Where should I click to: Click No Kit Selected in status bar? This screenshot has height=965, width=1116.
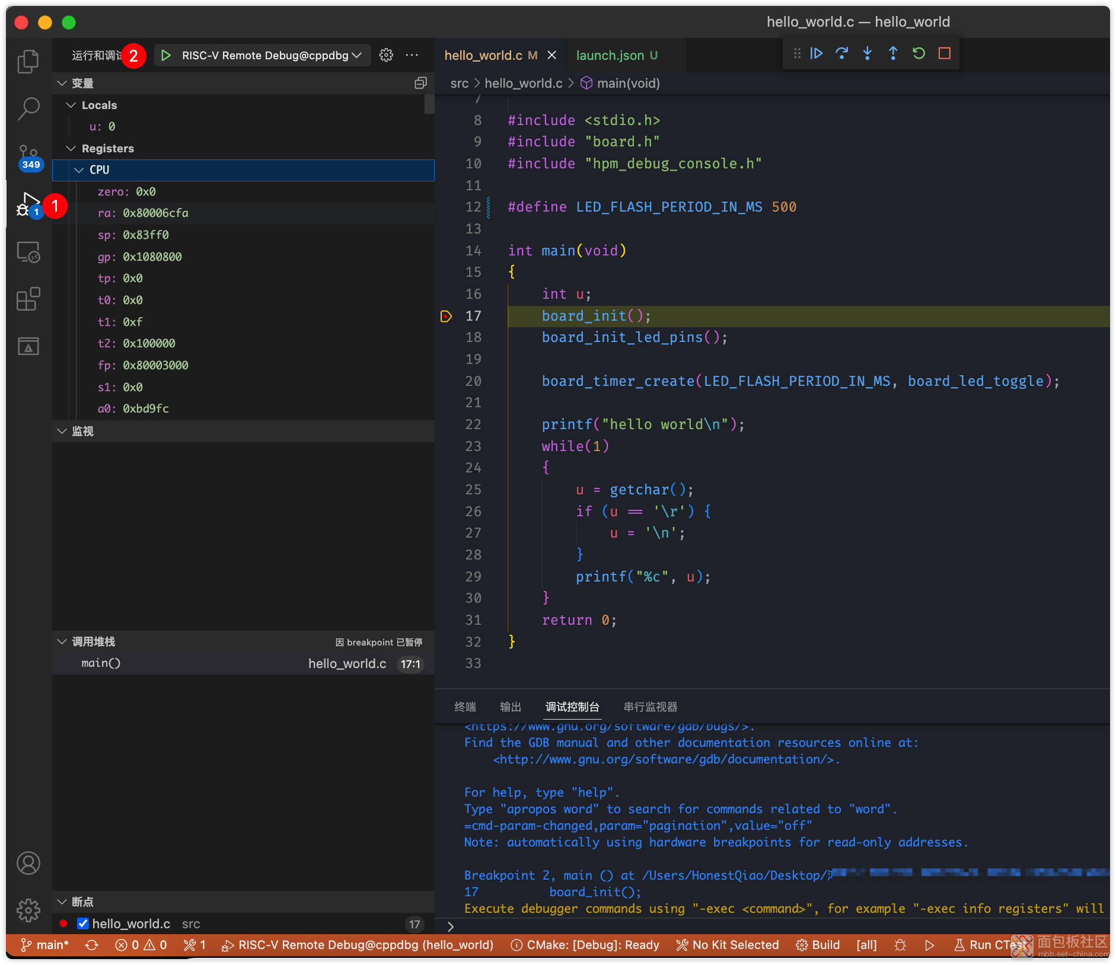click(x=727, y=945)
